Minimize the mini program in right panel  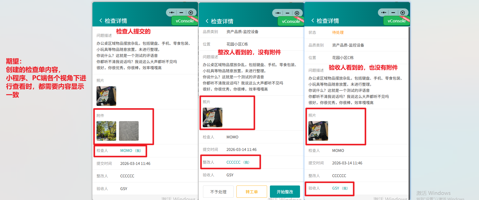pos(393,12)
